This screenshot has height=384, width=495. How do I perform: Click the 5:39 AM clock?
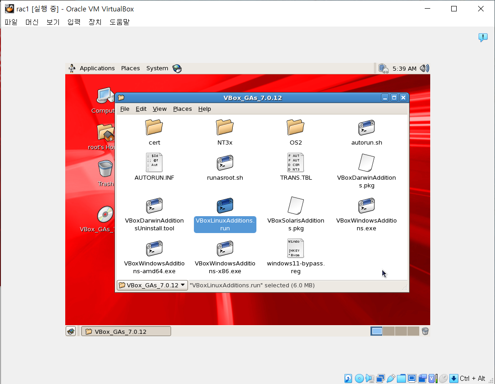404,68
